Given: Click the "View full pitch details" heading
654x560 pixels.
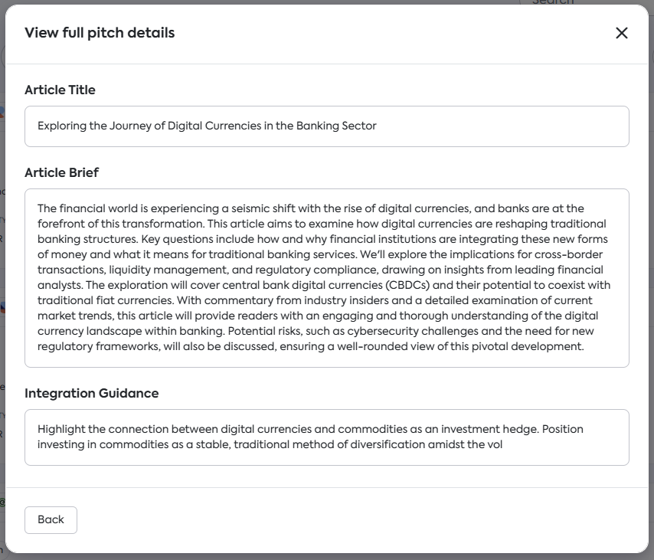Looking at the screenshot, I should point(100,33).
